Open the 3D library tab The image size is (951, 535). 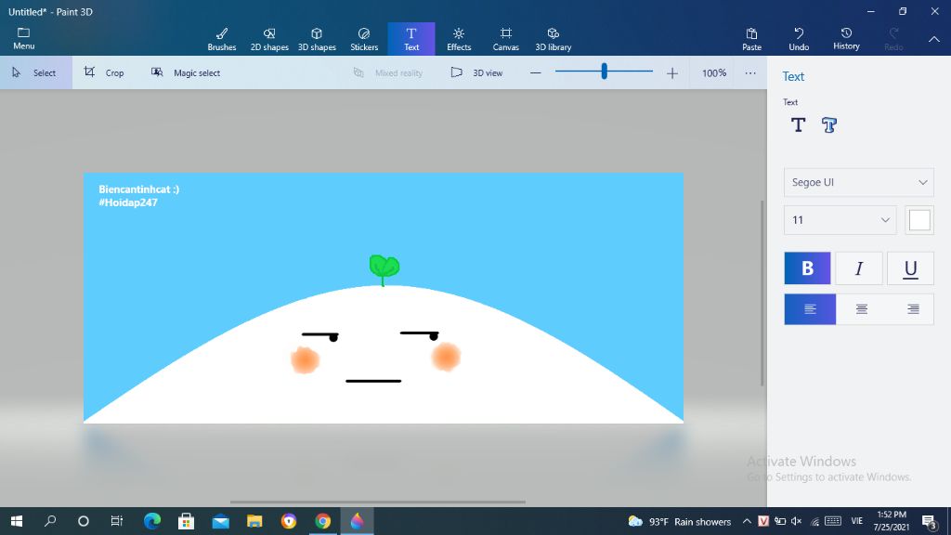(x=554, y=39)
